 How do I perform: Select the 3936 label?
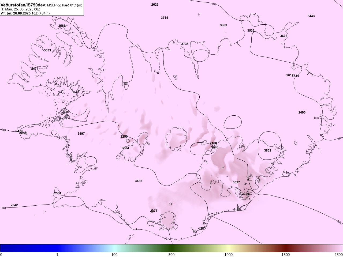coord(215,147)
